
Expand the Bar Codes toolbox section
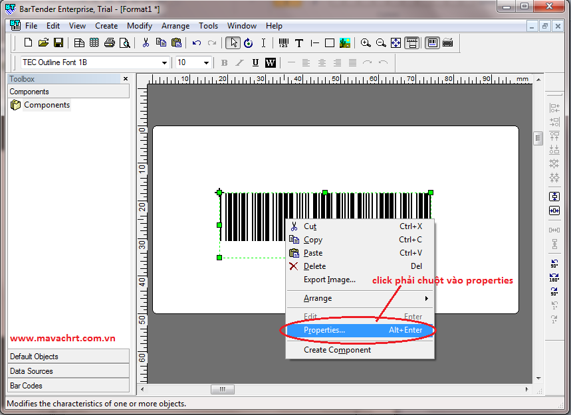coord(68,386)
